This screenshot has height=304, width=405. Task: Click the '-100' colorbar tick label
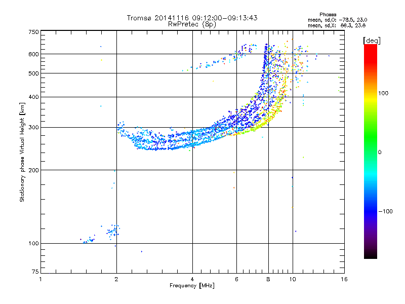point(385,211)
